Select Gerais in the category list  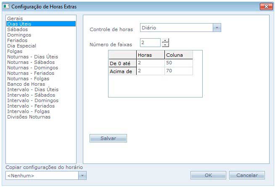pos(15,18)
